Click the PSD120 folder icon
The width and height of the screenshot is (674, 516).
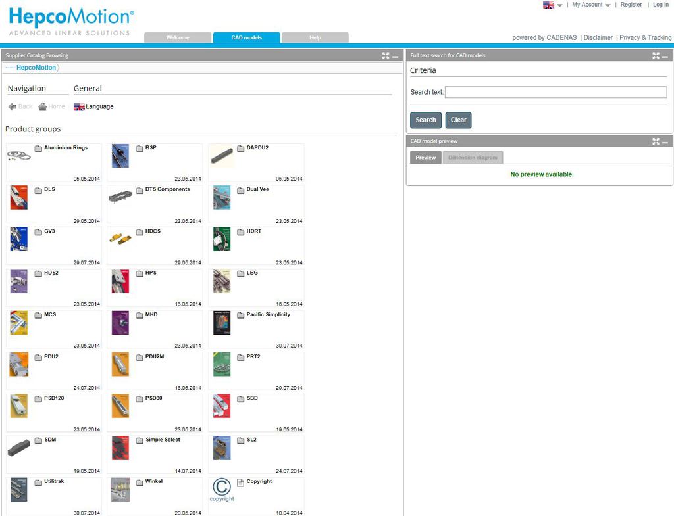point(38,399)
